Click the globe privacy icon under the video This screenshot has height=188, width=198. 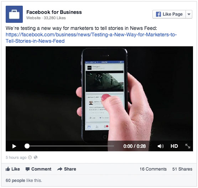pos(36,157)
